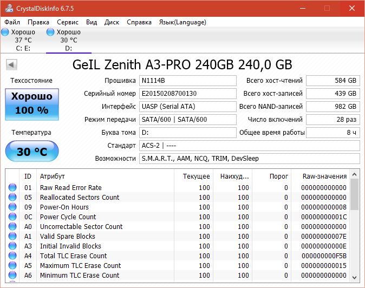
Task: Click raw value 00000000007E
Action: 324,237
